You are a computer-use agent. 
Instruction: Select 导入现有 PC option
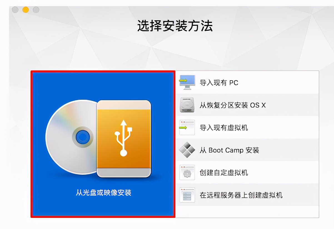pos(247,83)
